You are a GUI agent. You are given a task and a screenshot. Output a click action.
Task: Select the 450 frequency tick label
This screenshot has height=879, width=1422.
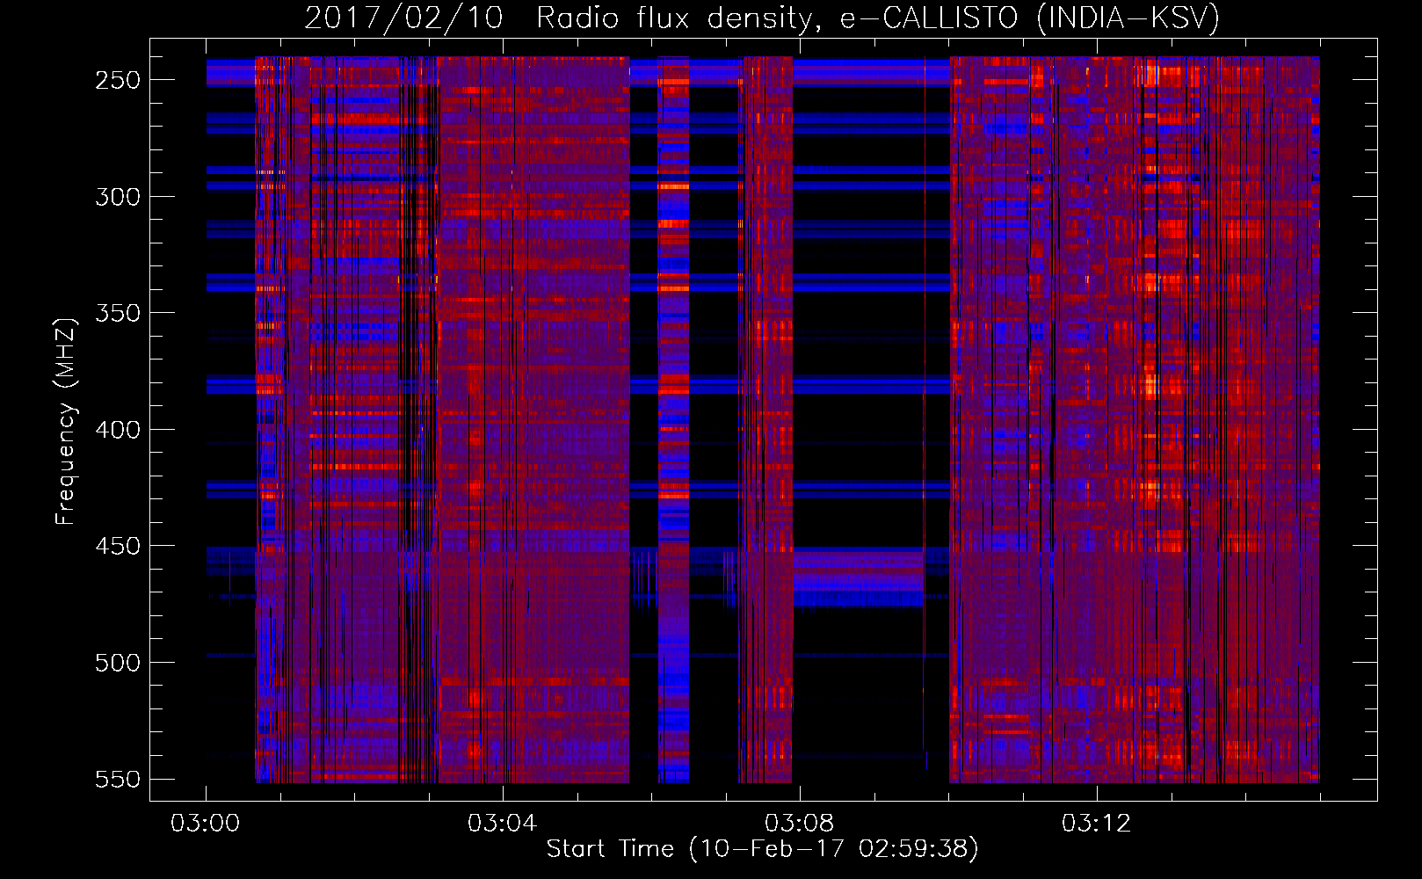coord(118,546)
